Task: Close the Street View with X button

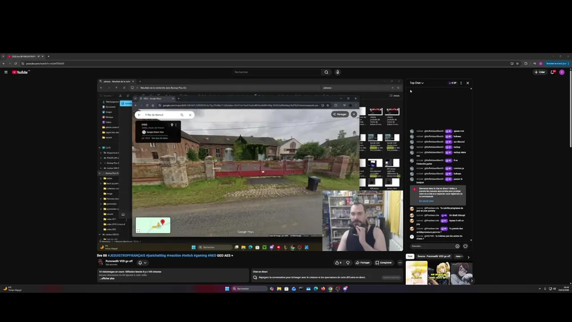Action: pos(353,114)
